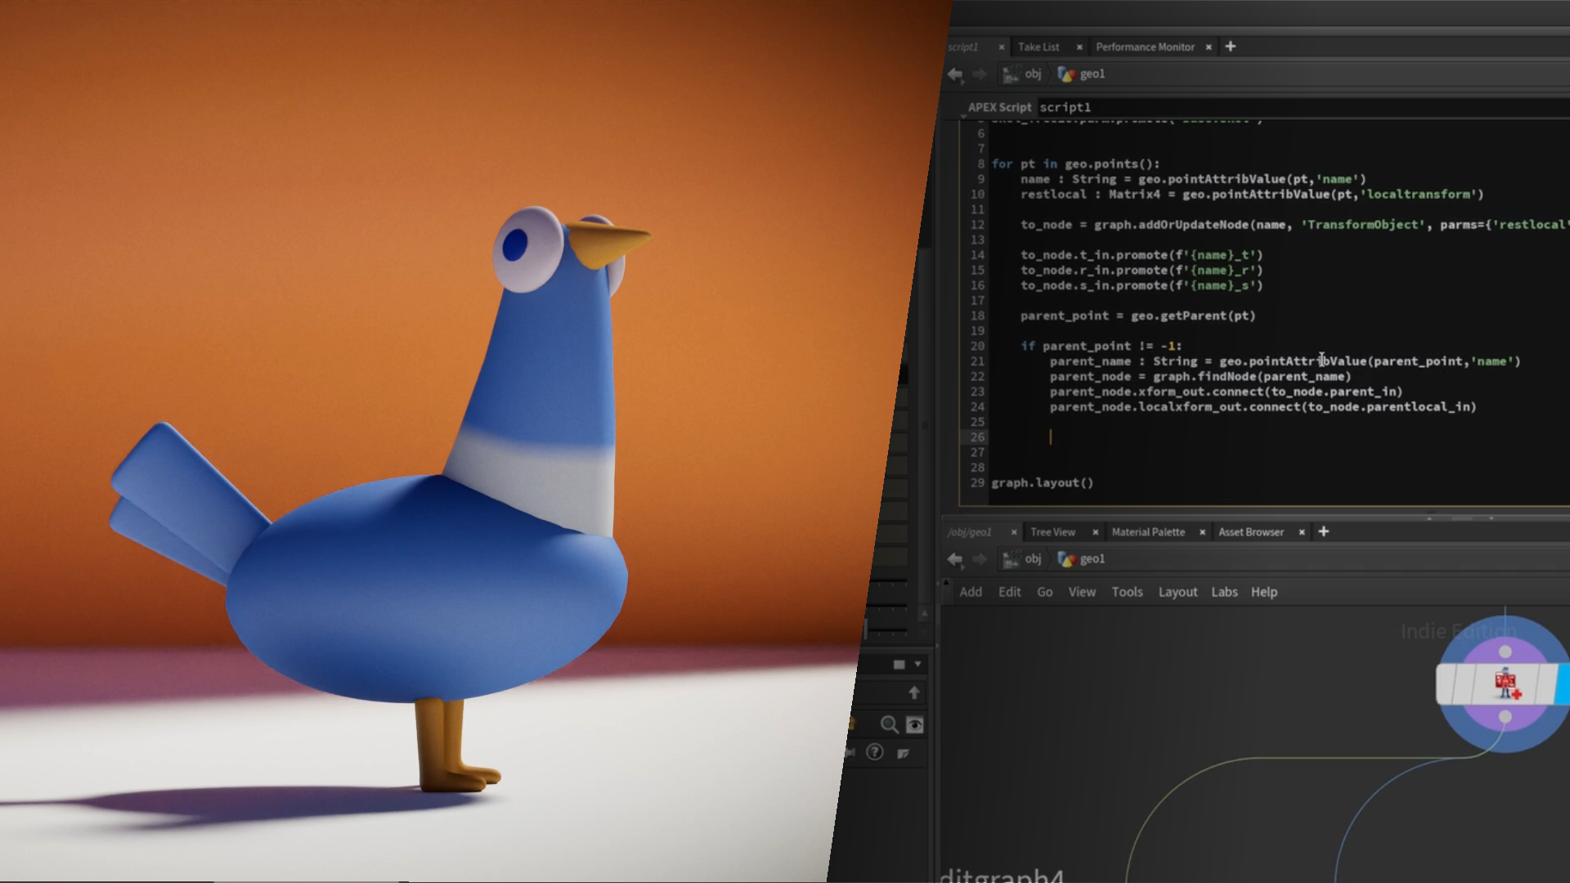Click the node's bottom output connector

click(1505, 717)
